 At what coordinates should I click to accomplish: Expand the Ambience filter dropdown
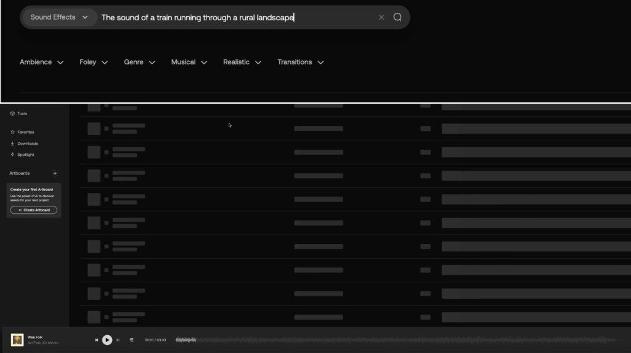point(41,62)
